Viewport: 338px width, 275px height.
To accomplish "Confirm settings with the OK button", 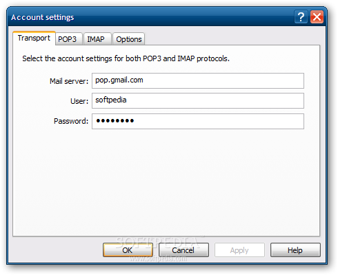I will 128,250.
